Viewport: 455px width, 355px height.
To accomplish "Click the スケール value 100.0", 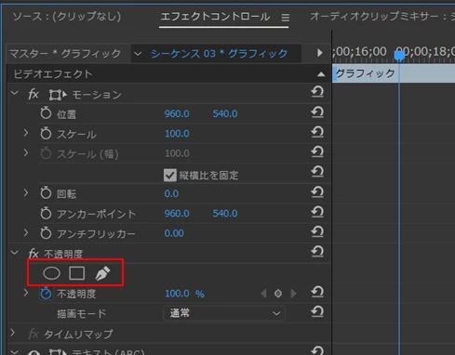I will pos(177,134).
